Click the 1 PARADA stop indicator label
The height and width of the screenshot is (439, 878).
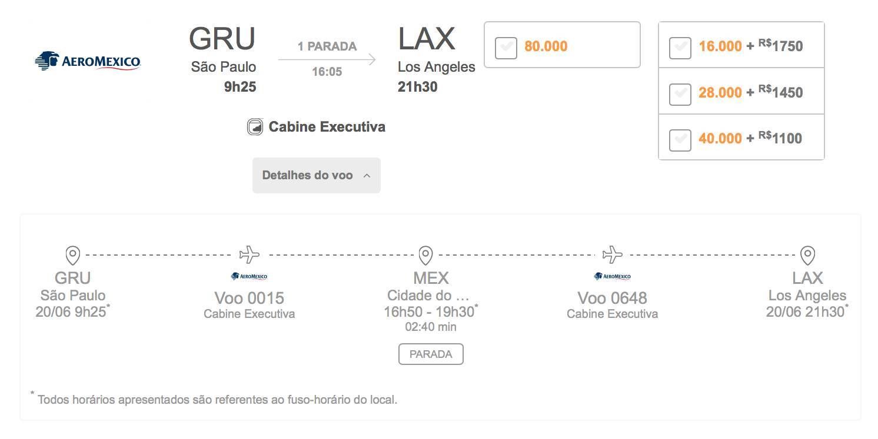click(327, 46)
